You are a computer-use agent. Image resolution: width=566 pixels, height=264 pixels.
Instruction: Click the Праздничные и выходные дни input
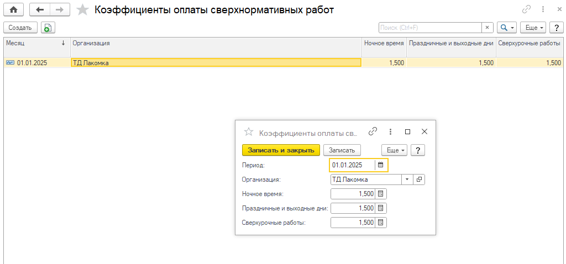pos(353,208)
